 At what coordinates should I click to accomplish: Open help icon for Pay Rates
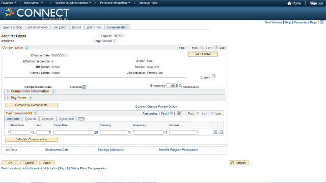(31, 98)
